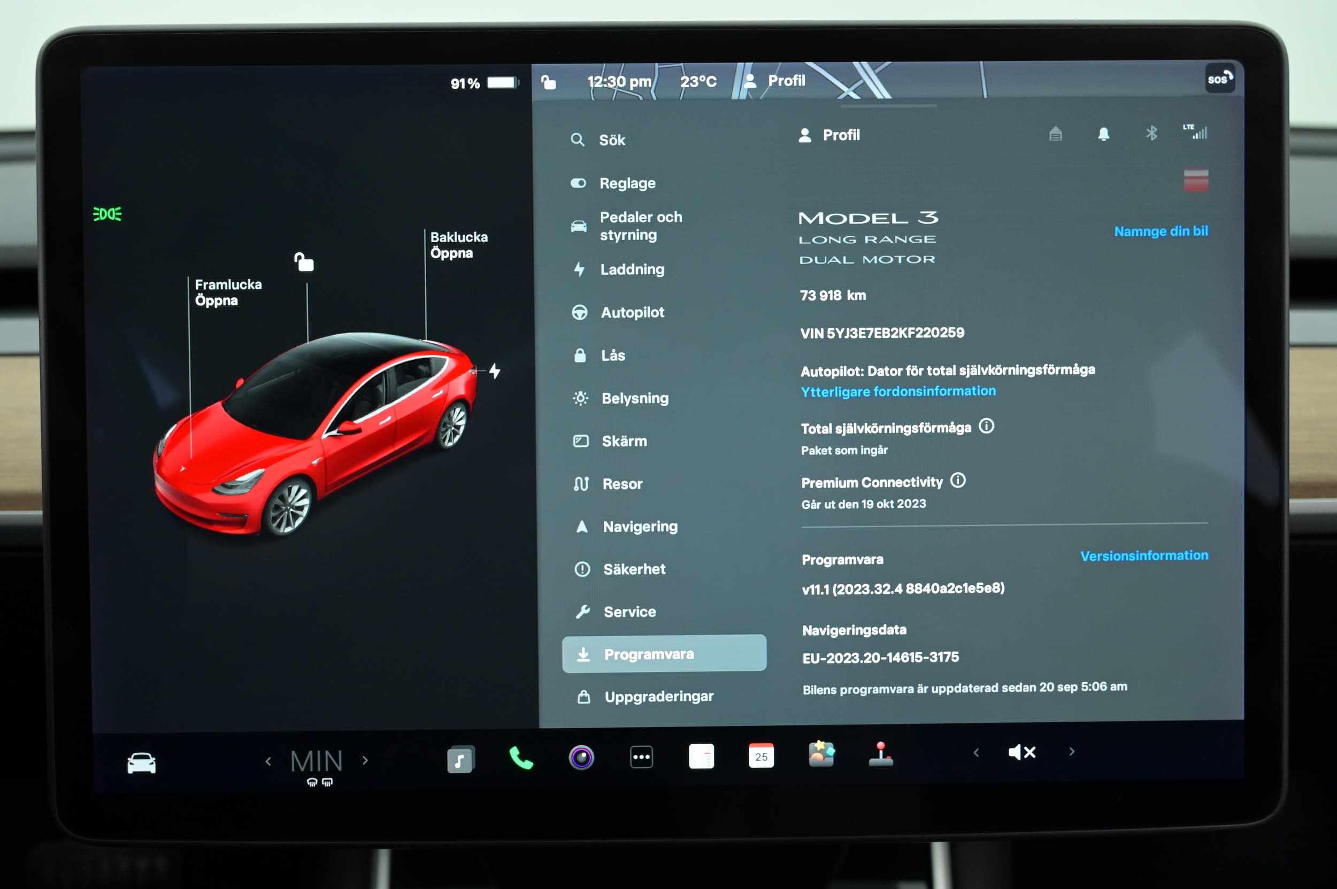Decrease temperature with left chevron

(x=268, y=761)
